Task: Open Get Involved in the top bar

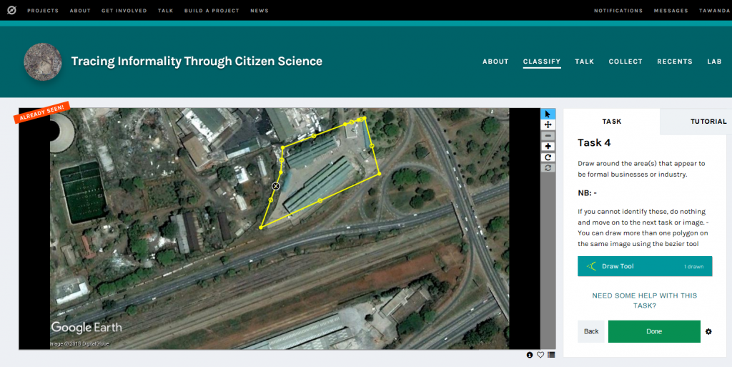Action: coord(124,10)
